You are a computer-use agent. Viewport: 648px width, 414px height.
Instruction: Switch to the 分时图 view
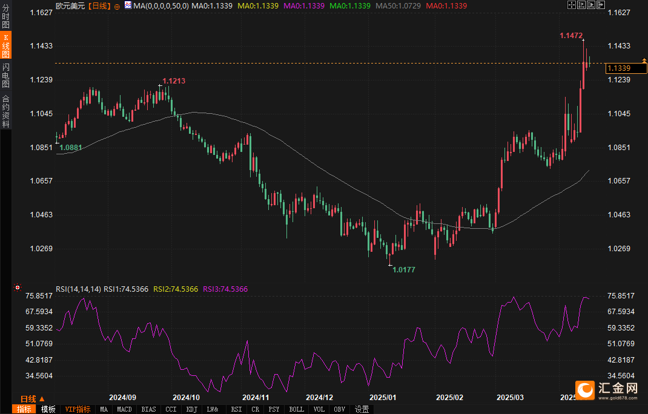(x=5, y=16)
